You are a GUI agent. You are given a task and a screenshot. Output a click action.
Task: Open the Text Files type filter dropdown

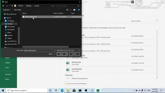click(68, 51)
